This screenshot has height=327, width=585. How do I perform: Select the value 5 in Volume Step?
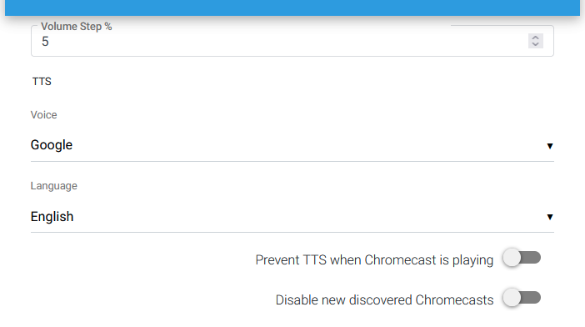[45, 42]
